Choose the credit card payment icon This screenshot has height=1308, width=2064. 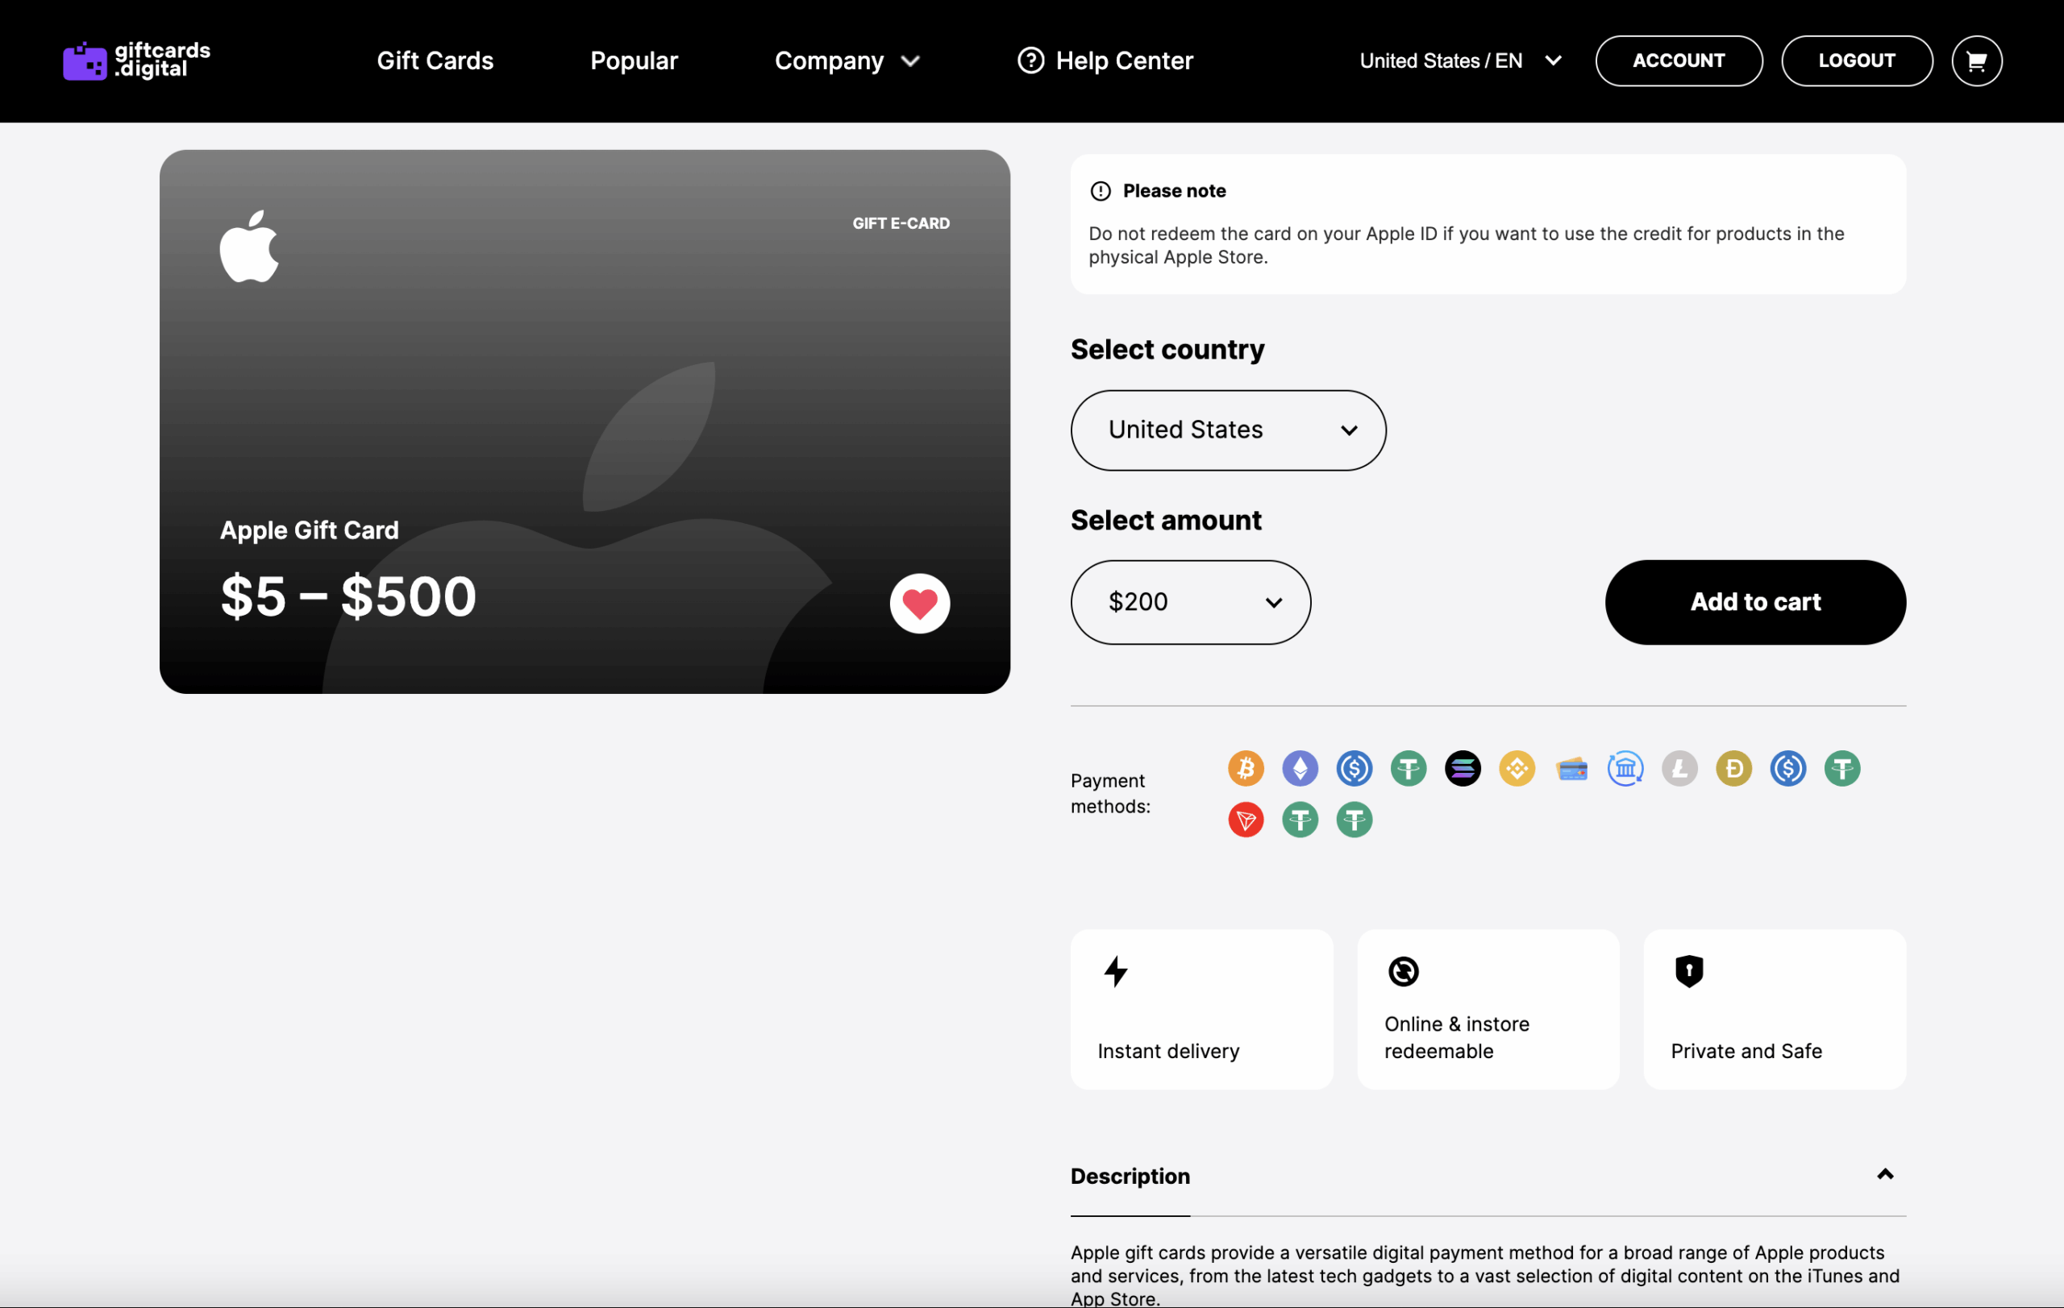[1571, 768]
